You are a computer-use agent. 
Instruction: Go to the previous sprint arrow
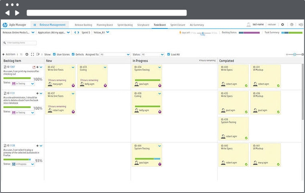pos(75,33)
